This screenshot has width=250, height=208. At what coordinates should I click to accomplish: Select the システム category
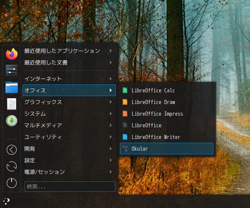tap(69, 114)
